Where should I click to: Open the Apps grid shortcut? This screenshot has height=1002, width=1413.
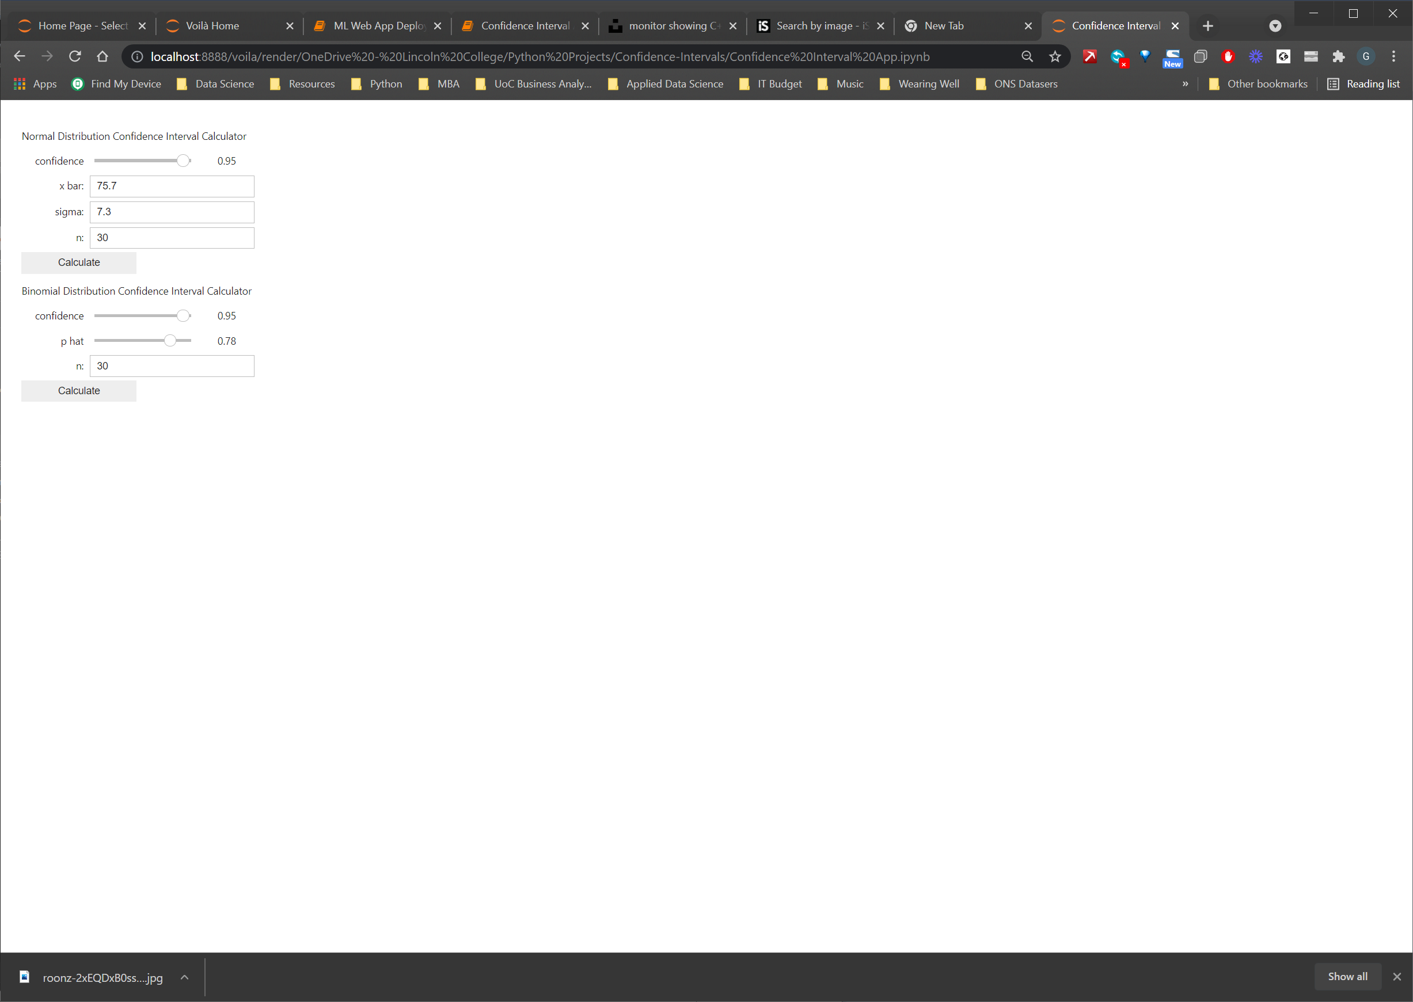36,84
